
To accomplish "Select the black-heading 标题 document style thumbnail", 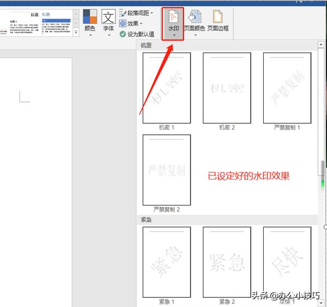I will [x=24, y=23].
